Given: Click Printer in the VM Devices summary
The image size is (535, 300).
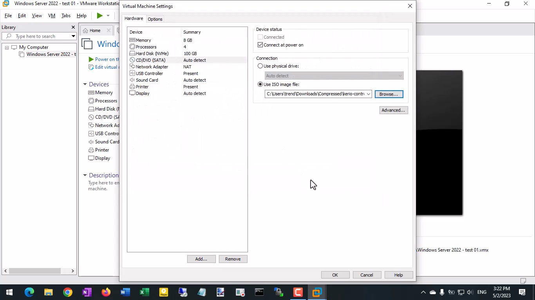Looking at the screenshot, I should [99, 150].
